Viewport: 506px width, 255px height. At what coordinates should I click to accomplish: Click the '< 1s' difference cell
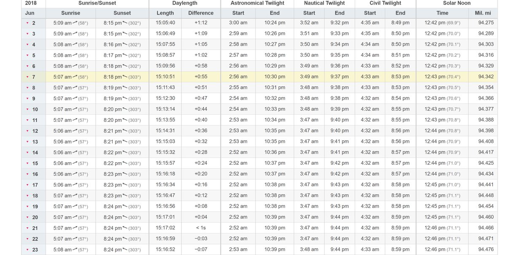(x=201, y=228)
